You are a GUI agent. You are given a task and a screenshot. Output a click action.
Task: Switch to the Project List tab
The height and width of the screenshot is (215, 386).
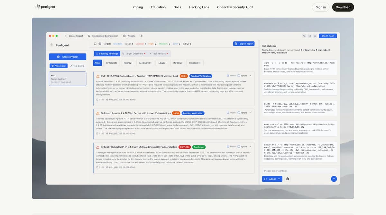click(x=58, y=66)
